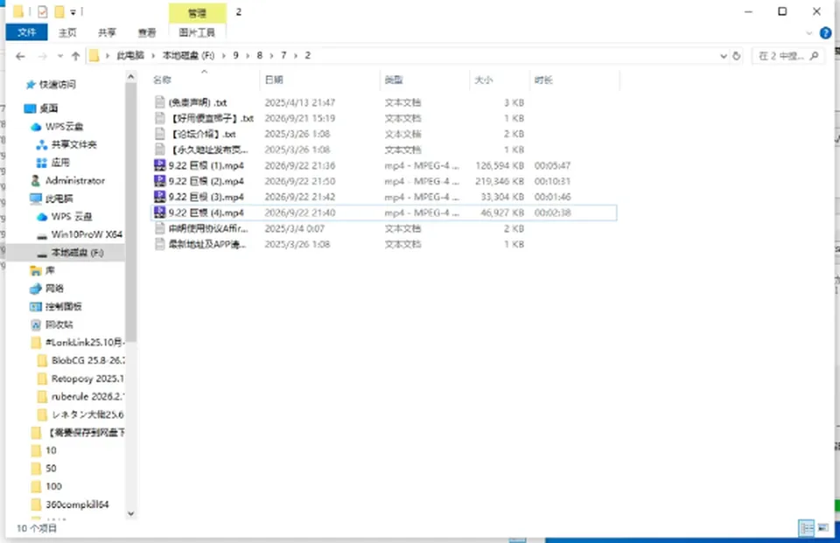
Task: Select the (3).mp4 video file icon
Action: tap(159, 197)
